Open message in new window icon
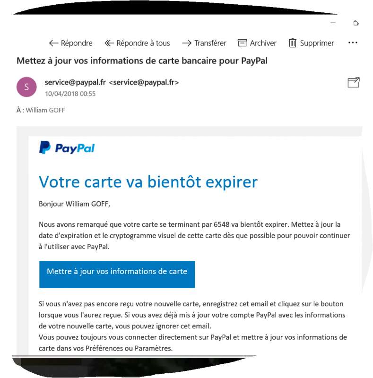 354,82
